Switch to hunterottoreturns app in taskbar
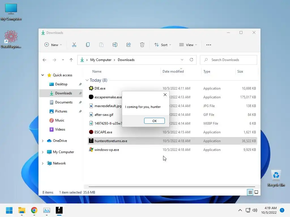Image resolution: width=290 pixels, height=217 pixels. 59,210
